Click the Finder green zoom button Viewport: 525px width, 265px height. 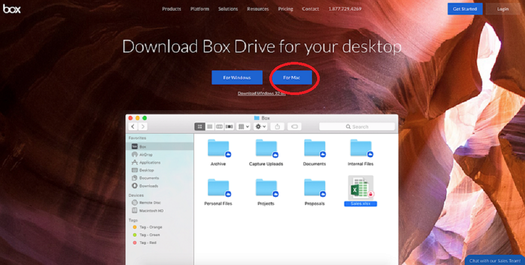[145, 118]
